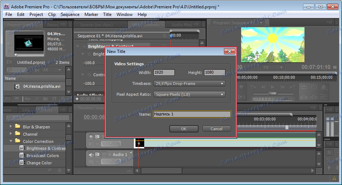This screenshot has height=185, width=342.
Task: Click the Program monitor shuttle slider
Action: [273, 93]
